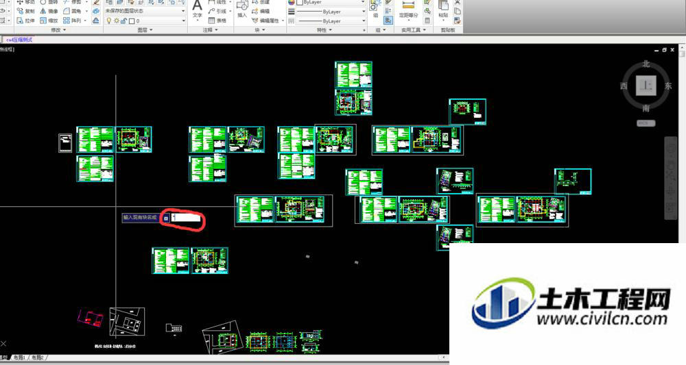Click the match properties icon in 剪贴板
Image resolution: width=686 pixels, height=365 pixels.
click(x=457, y=21)
